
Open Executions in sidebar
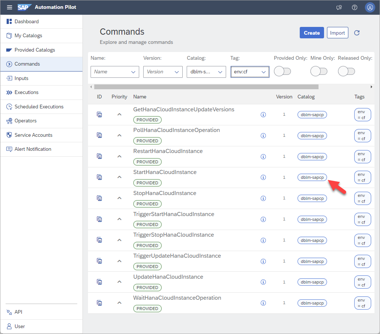(42, 93)
